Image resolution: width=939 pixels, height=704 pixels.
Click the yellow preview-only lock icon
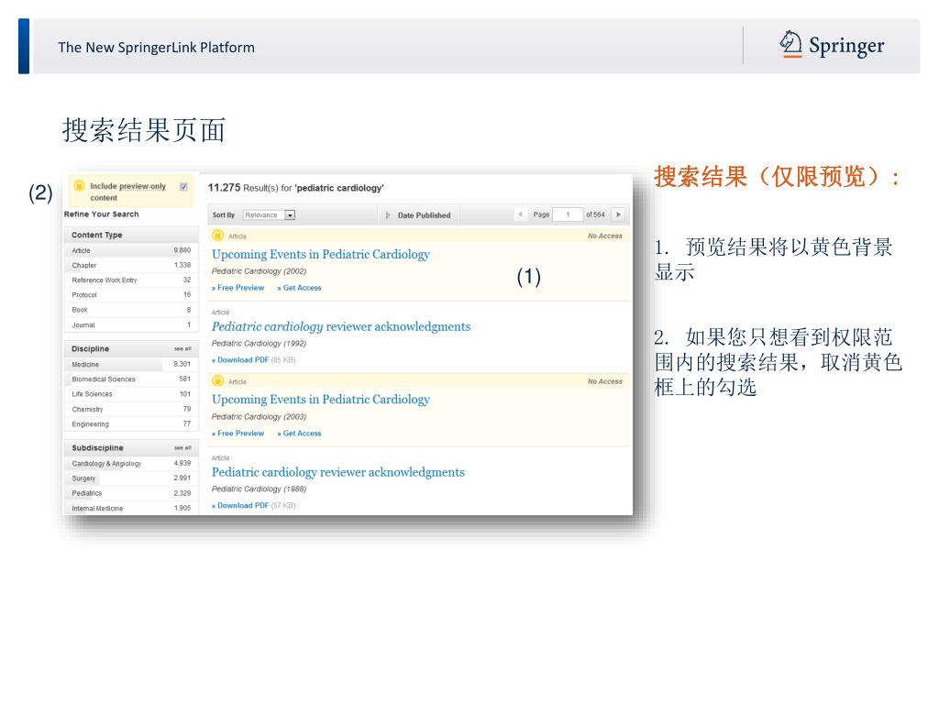[x=79, y=186]
